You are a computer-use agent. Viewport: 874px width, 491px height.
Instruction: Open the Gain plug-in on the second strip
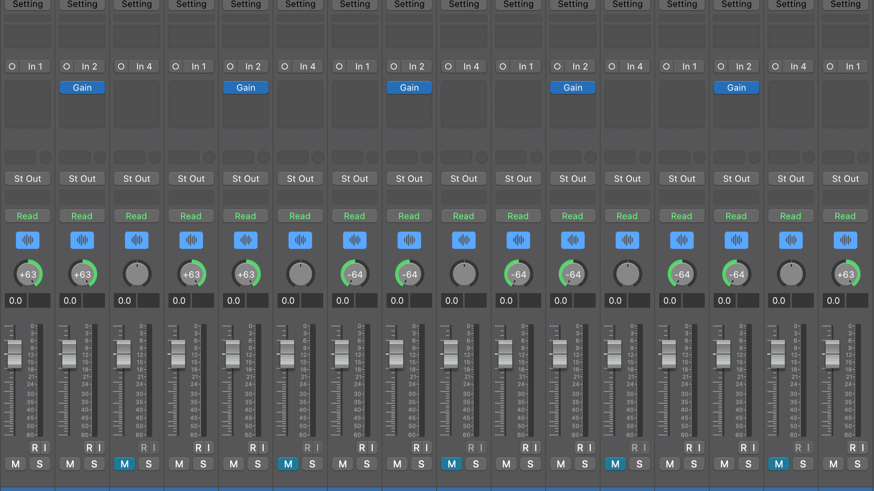[x=82, y=87]
